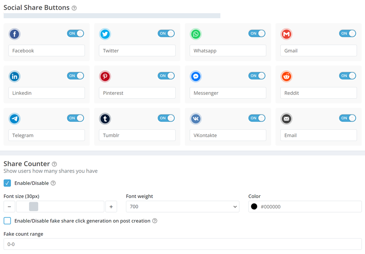Click the Pinterest logo icon

105,76
